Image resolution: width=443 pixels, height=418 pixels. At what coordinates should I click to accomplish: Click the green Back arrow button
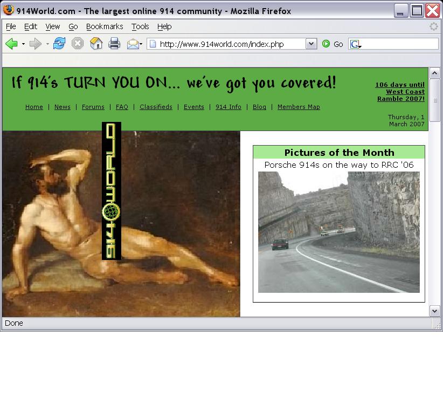click(x=11, y=44)
